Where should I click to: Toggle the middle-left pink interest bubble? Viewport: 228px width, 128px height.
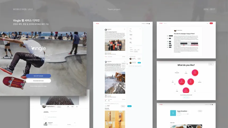tap(182, 81)
